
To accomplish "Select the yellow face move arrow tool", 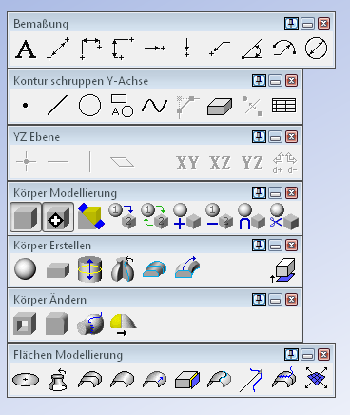I will [x=124, y=325].
